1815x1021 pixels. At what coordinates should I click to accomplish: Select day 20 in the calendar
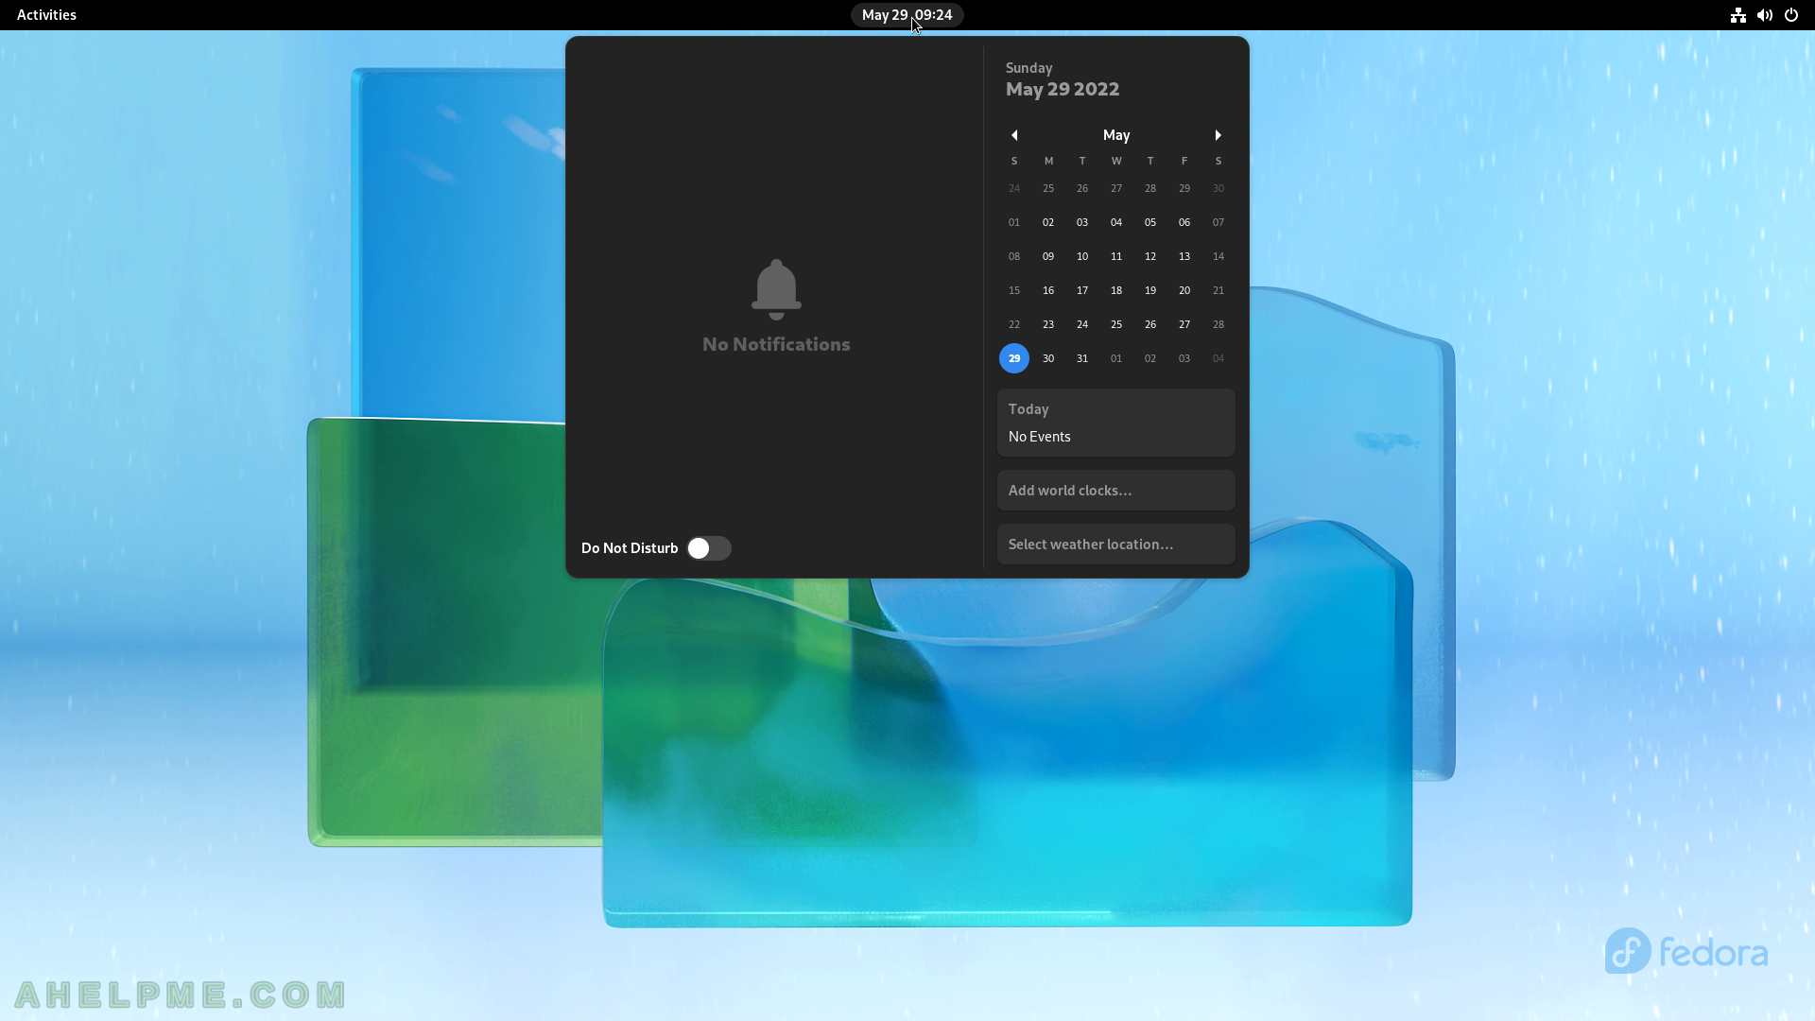[1184, 290]
